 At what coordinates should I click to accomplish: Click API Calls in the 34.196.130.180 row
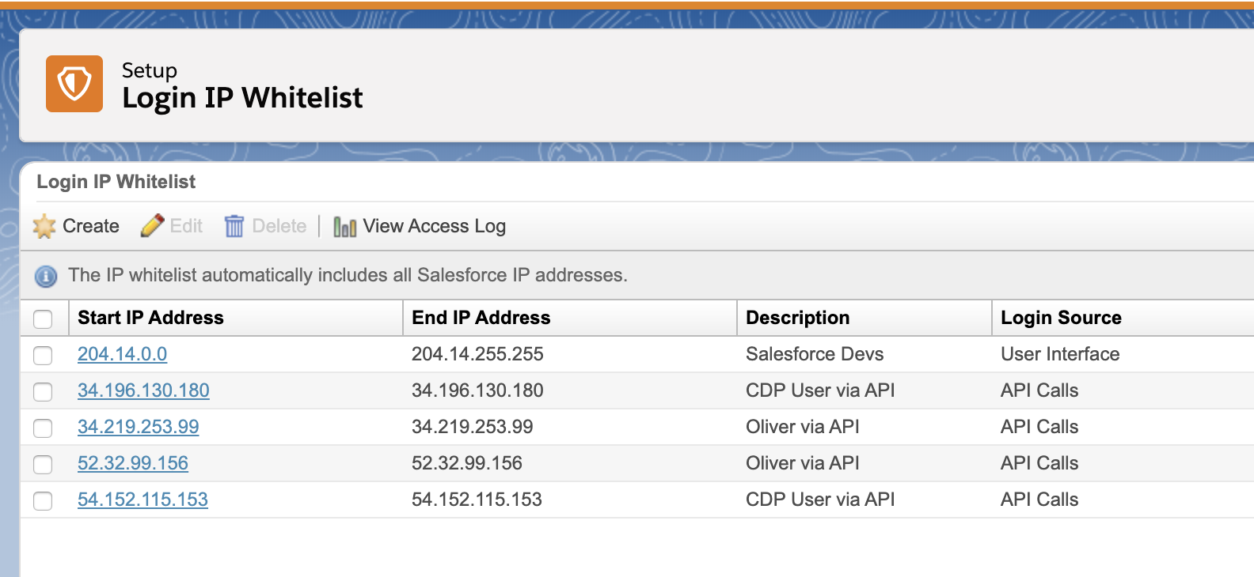click(x=1039, y=390)
